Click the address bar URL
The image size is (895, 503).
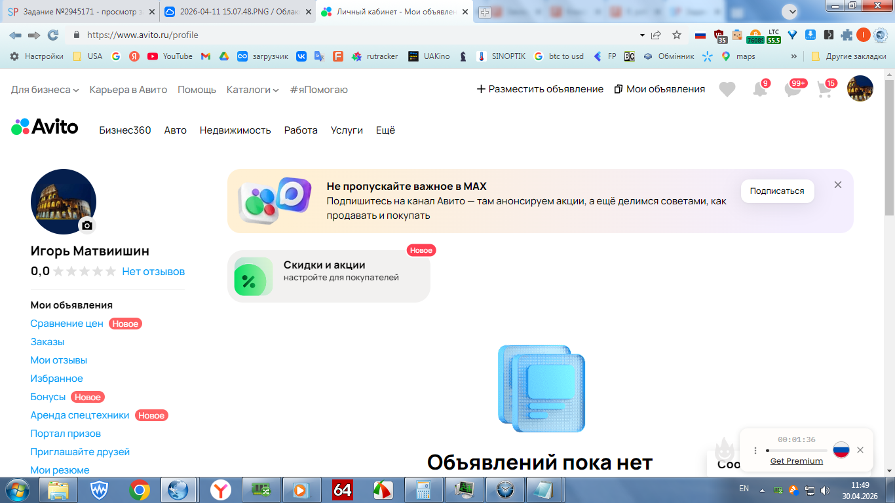(x=143, y=35)
